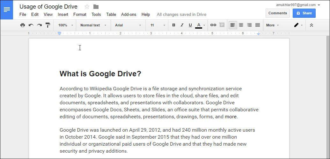
Task: Open the View menu
Action: 48,15
